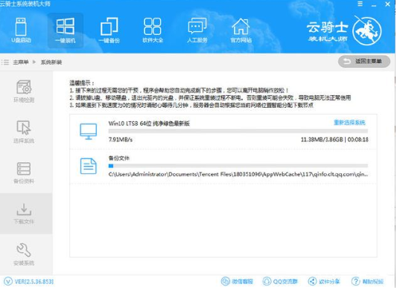The image size is (397, 293).
Task: Click the 重新选择系统 link
Action: click(349, 123)
